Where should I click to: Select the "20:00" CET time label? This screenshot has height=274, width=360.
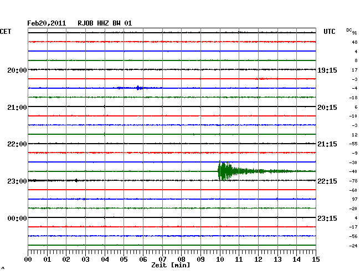tap(17, 70)
